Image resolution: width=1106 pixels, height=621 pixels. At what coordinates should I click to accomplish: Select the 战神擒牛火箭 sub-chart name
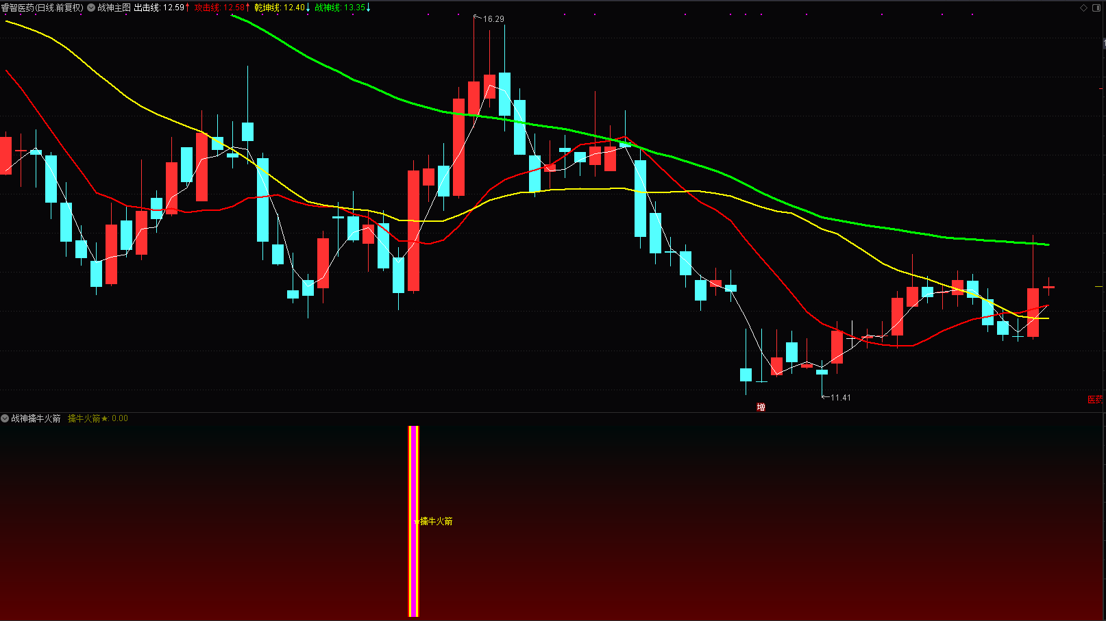point(36,418)
